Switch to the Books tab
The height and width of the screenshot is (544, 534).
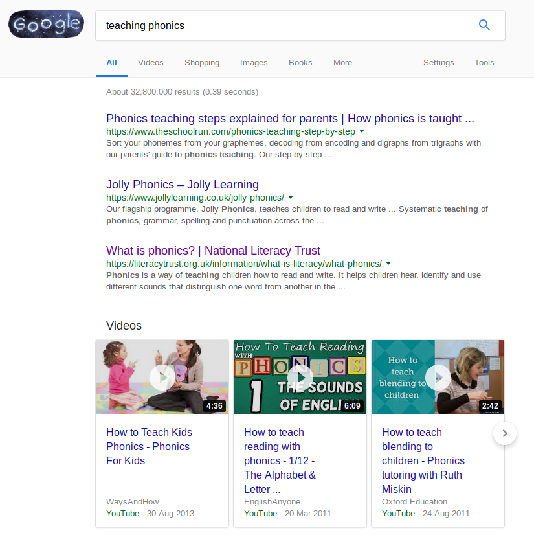300,63
